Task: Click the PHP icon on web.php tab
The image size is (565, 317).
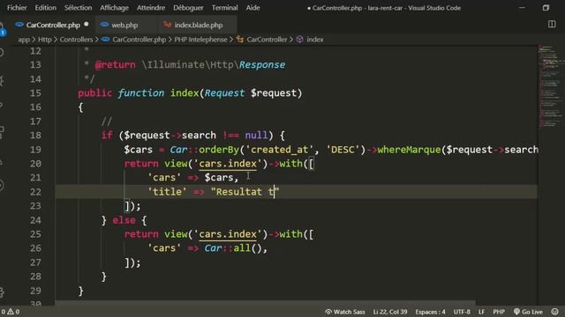Action: [104, 25]
